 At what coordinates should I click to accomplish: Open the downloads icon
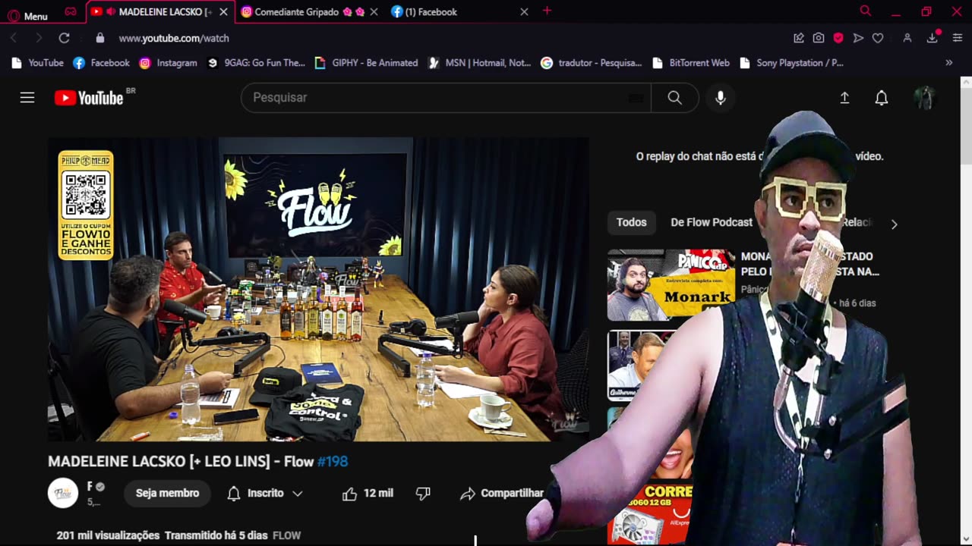tap(933, 38)
